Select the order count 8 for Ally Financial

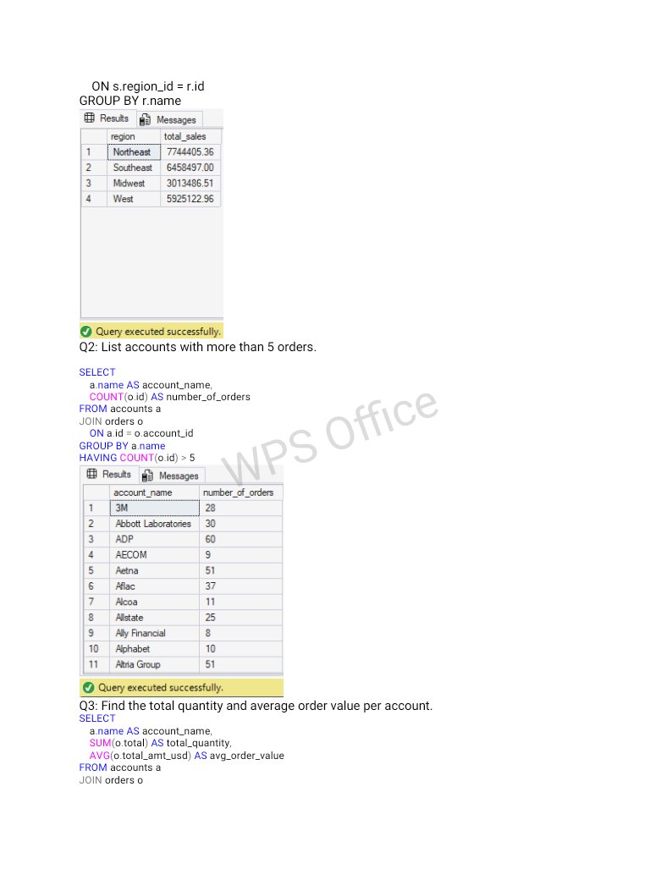tap(240, 633)
